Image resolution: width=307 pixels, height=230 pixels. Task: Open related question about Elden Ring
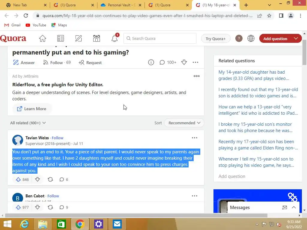(x=258, y=145)
